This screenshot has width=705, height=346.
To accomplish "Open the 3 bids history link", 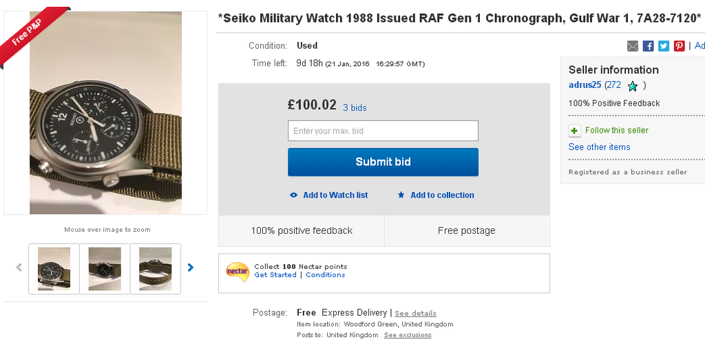I will pyautogui.click(x=355, y=108).
